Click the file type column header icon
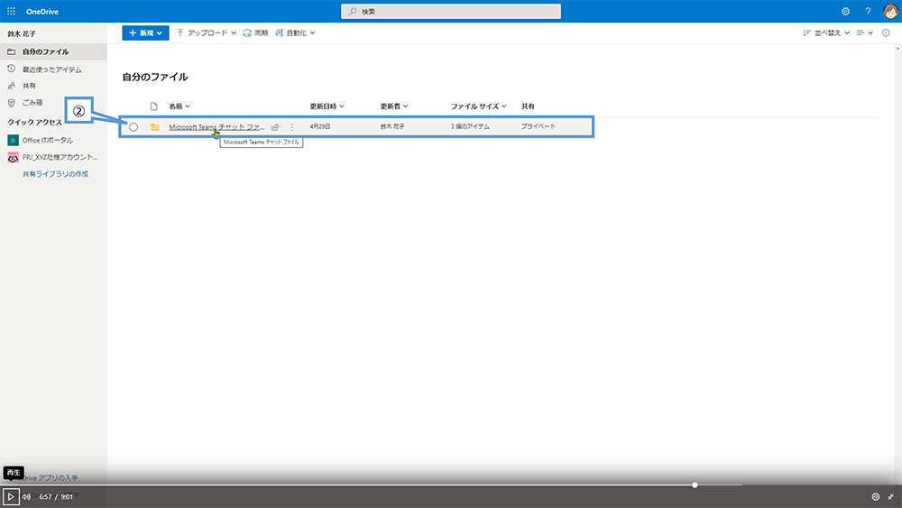Viewport: 902px width, 508px height. click(153, 106)
